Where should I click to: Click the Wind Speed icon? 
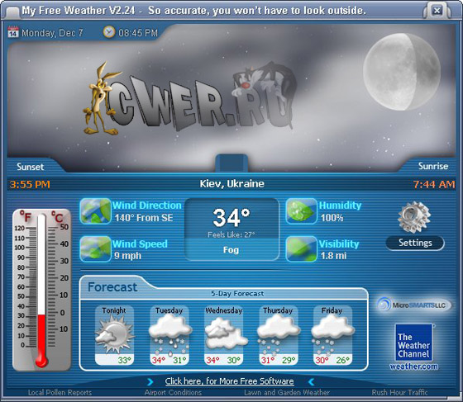[x=95, y=249]
